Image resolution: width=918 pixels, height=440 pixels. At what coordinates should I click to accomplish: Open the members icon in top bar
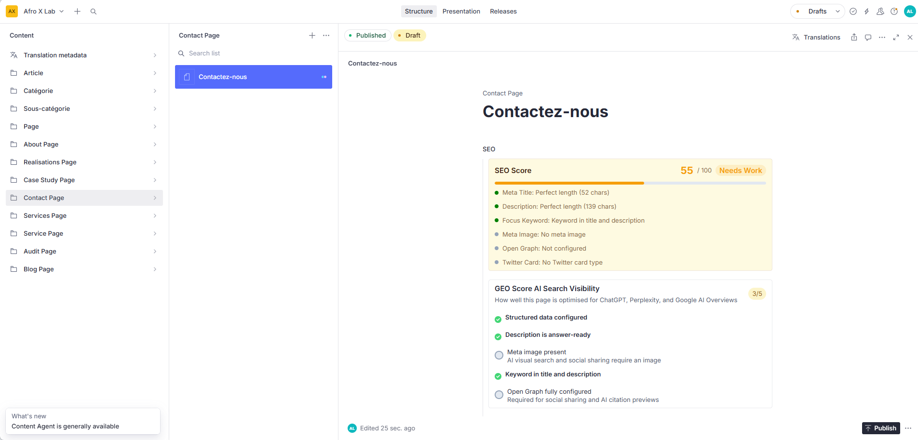880,11
